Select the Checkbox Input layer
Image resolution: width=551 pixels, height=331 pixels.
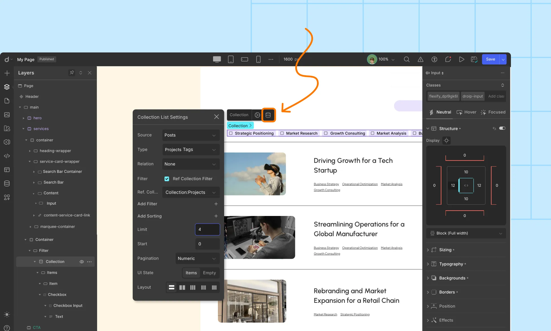pyautogui.click(x=68, y=306)
